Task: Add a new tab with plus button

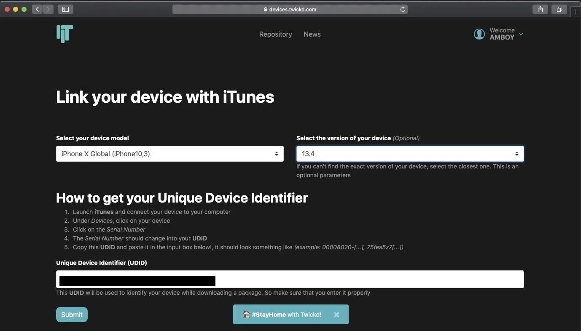Action: pyautogui.click(x=576, y=12)
